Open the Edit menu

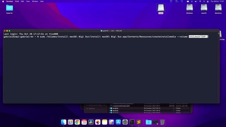pos(22,1)
